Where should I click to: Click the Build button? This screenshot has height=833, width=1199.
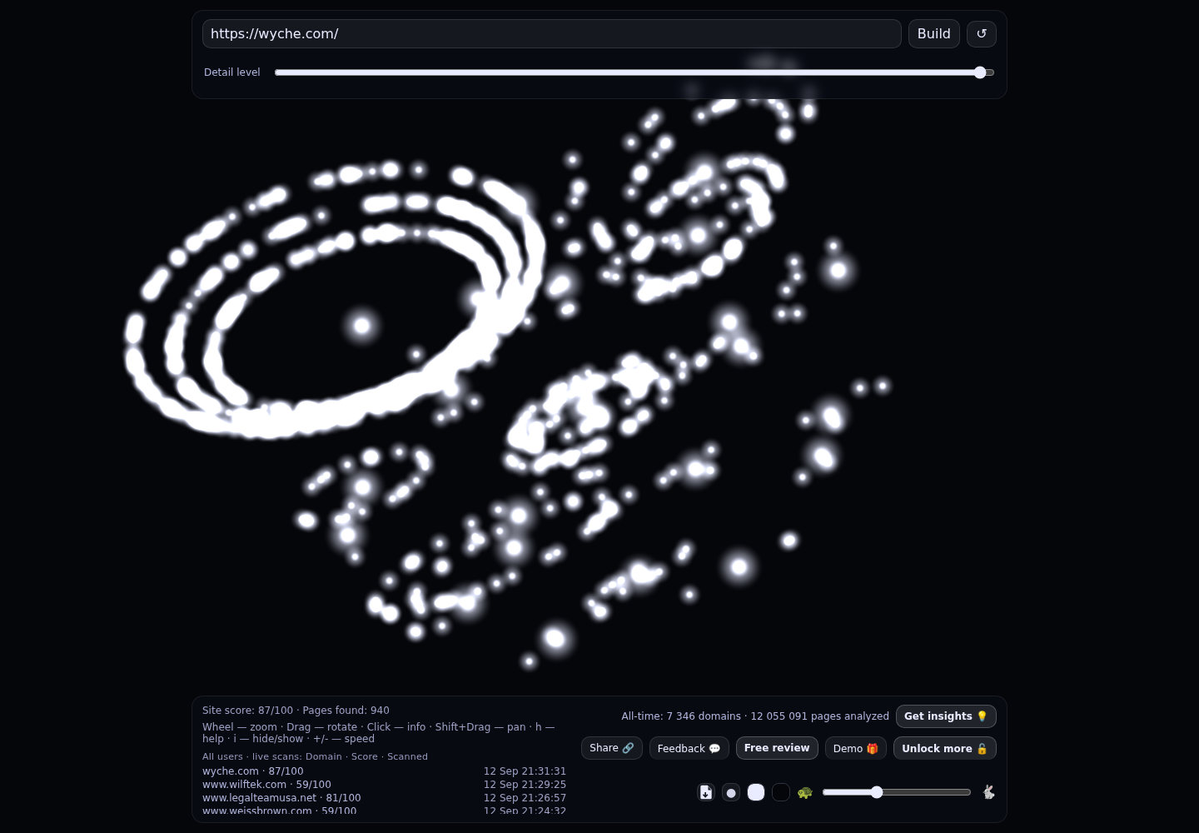pos(934,34)
